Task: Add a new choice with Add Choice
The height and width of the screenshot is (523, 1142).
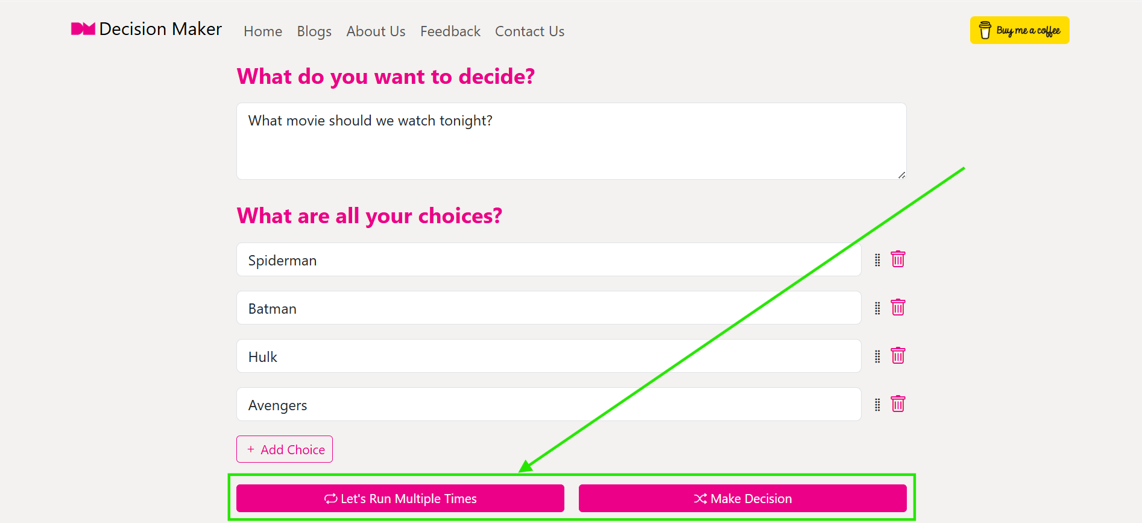Action: point(284,449)
